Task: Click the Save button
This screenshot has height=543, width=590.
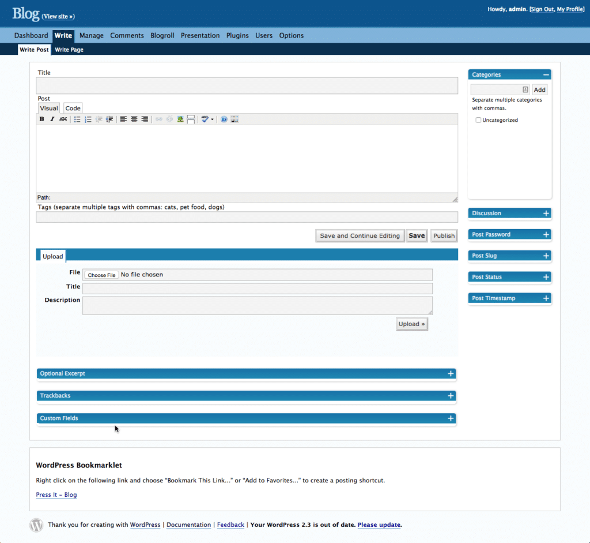Action: (x=417, y=235)
